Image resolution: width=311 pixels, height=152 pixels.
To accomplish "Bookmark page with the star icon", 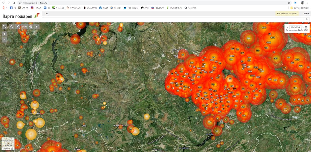I will tap(289, 3).
